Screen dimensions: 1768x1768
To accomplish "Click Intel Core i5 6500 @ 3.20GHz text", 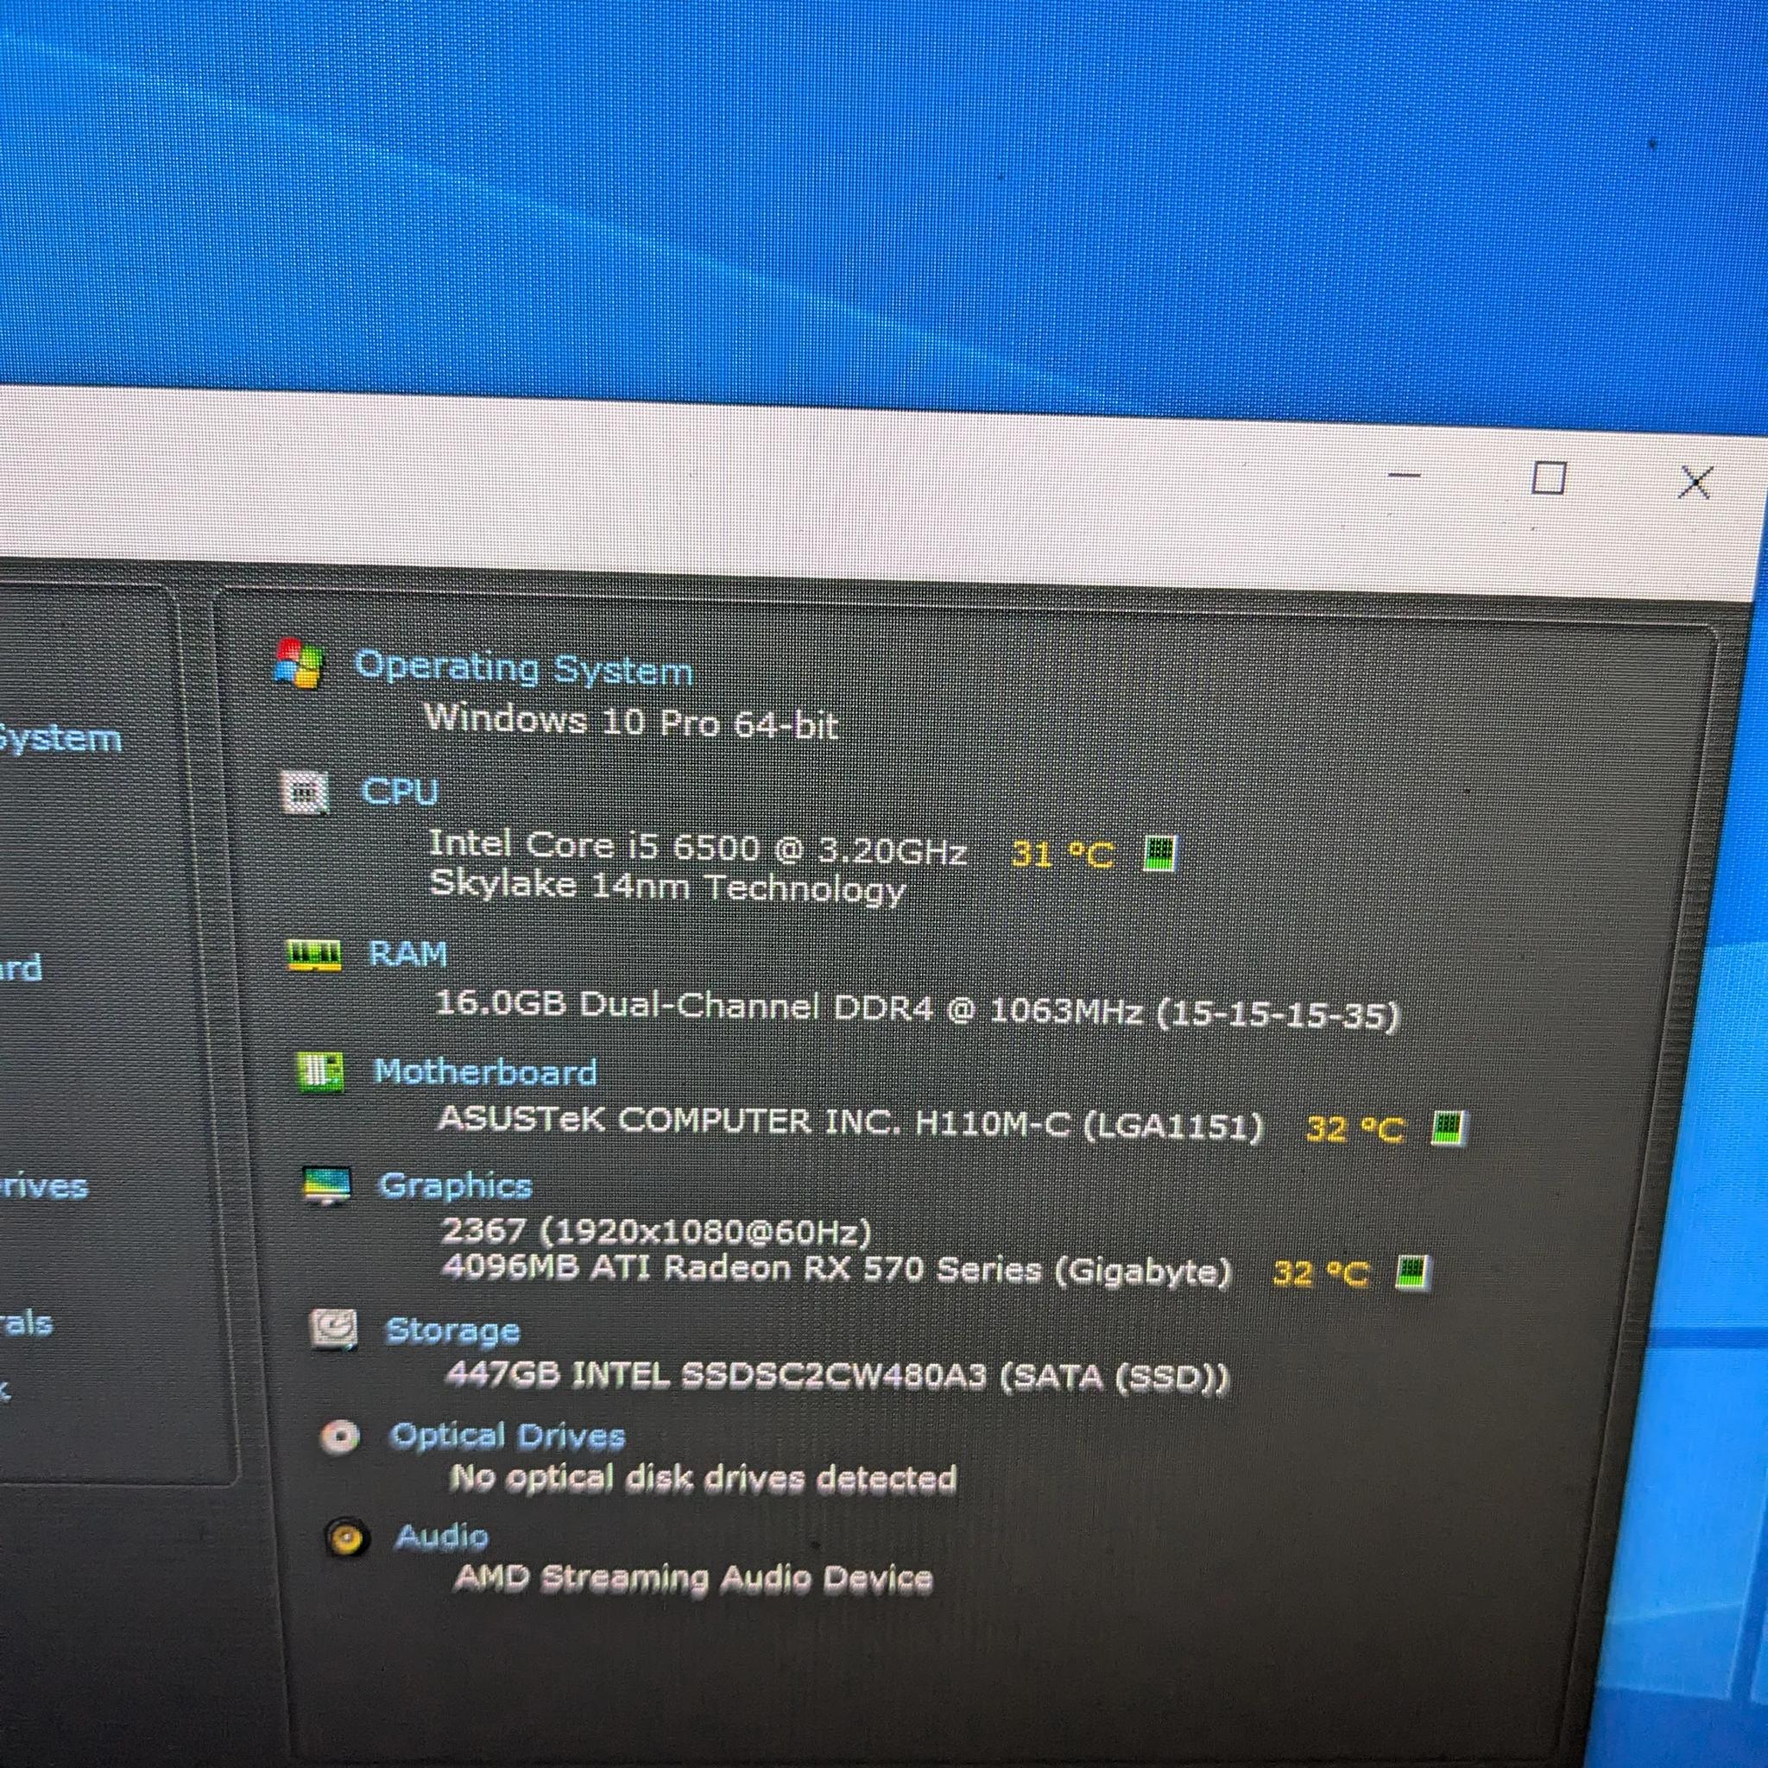I will [698, 848].
